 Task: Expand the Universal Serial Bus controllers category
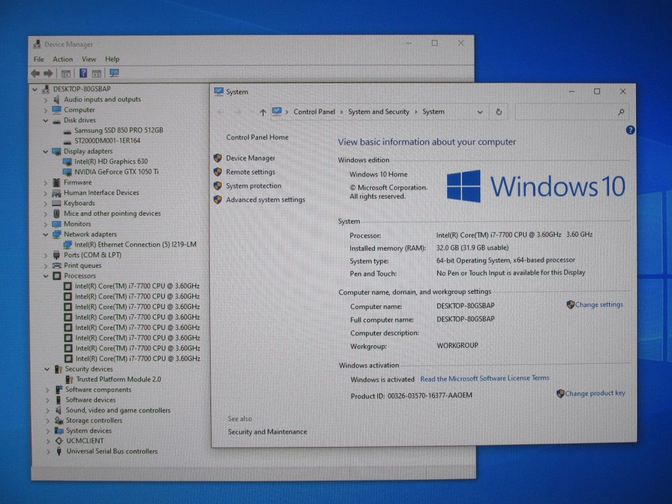47,451
